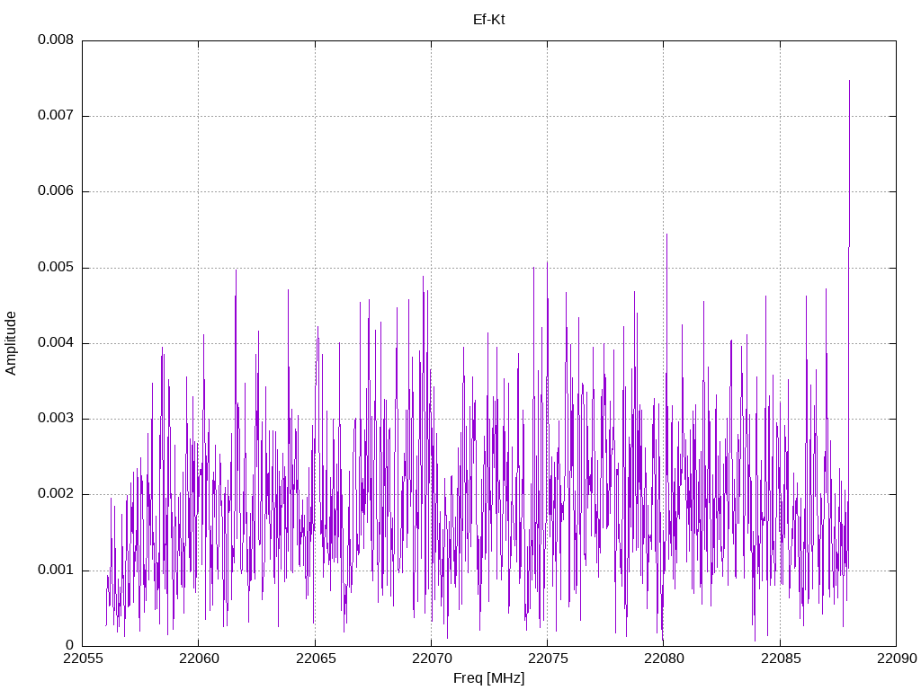
Task: Pick the 22070 x-axis tick label
Action: point(431,660)
